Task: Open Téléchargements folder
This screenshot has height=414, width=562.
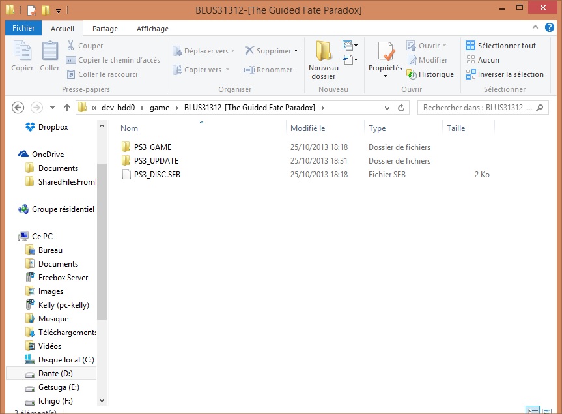Action: (61, 333)
